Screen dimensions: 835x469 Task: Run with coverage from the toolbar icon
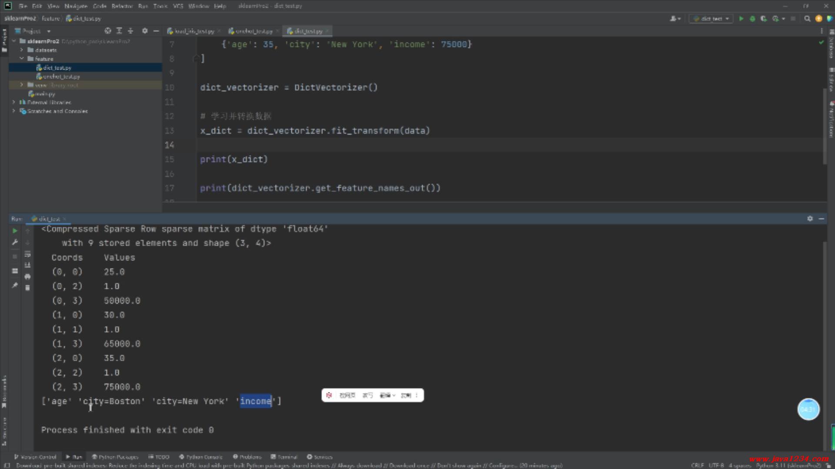[x=764, y=19]
